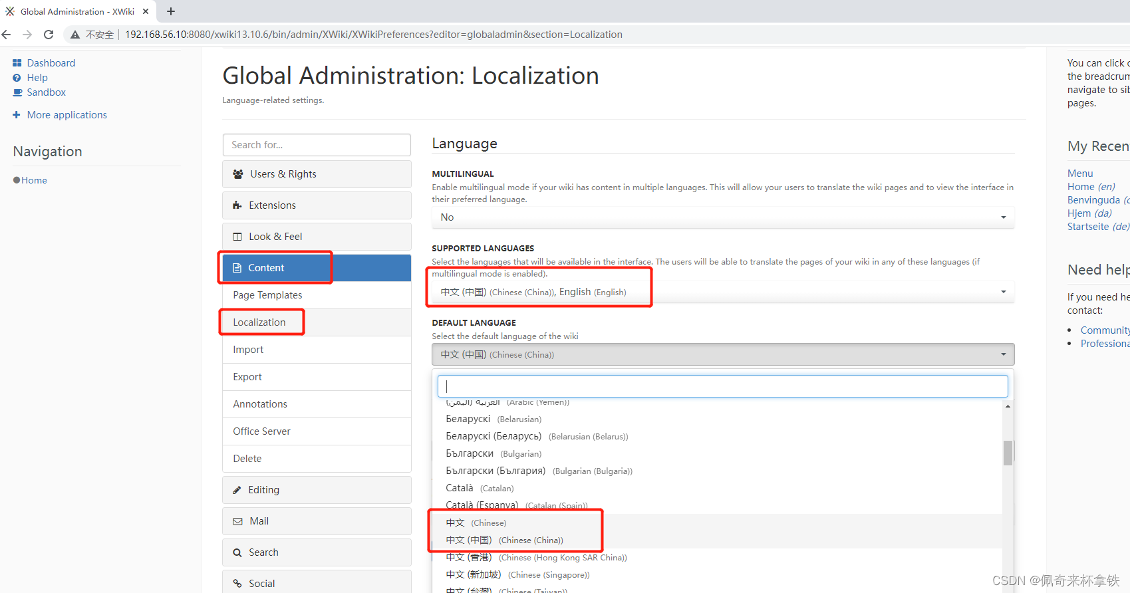Click the Editing pencil icon
Viewport: 1130px width, 593px height.
[237, 490]
